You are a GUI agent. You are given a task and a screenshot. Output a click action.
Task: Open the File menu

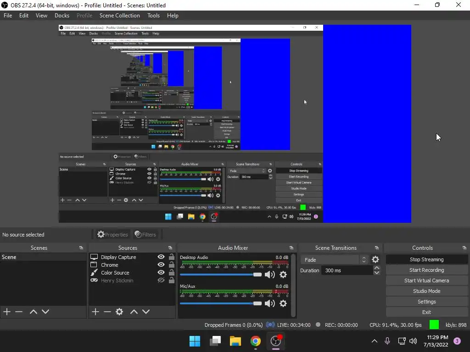(8, 16)
